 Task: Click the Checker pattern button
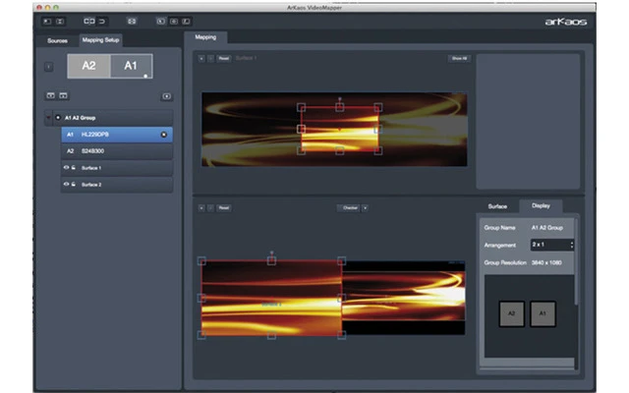(350, 207)
